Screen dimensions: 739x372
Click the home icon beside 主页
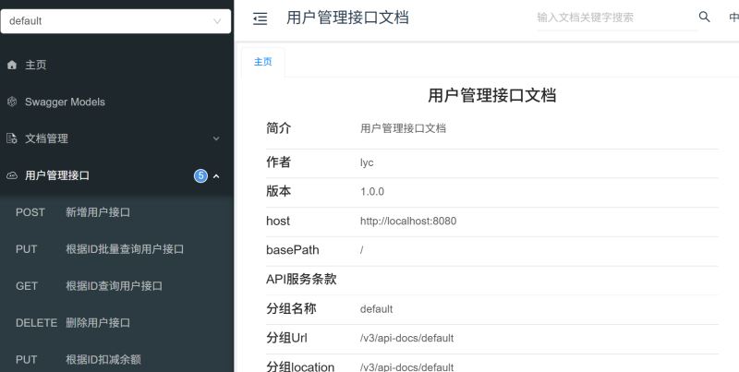click(x=12, y=65)
